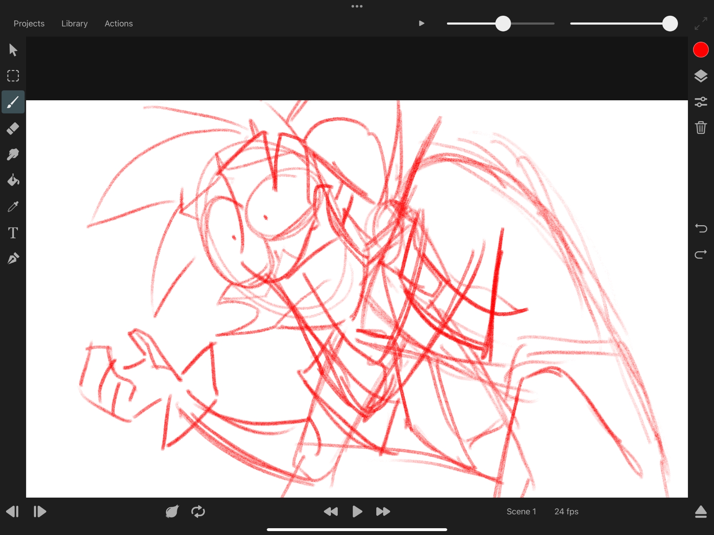Toggle onion skin mode

coord(172,511)
